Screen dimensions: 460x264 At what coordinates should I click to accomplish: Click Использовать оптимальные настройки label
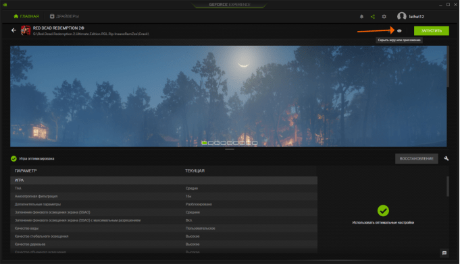(x=383, y=222)
